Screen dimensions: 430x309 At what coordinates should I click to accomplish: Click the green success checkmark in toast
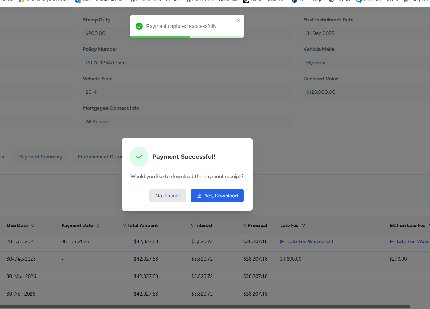point(139,26)
